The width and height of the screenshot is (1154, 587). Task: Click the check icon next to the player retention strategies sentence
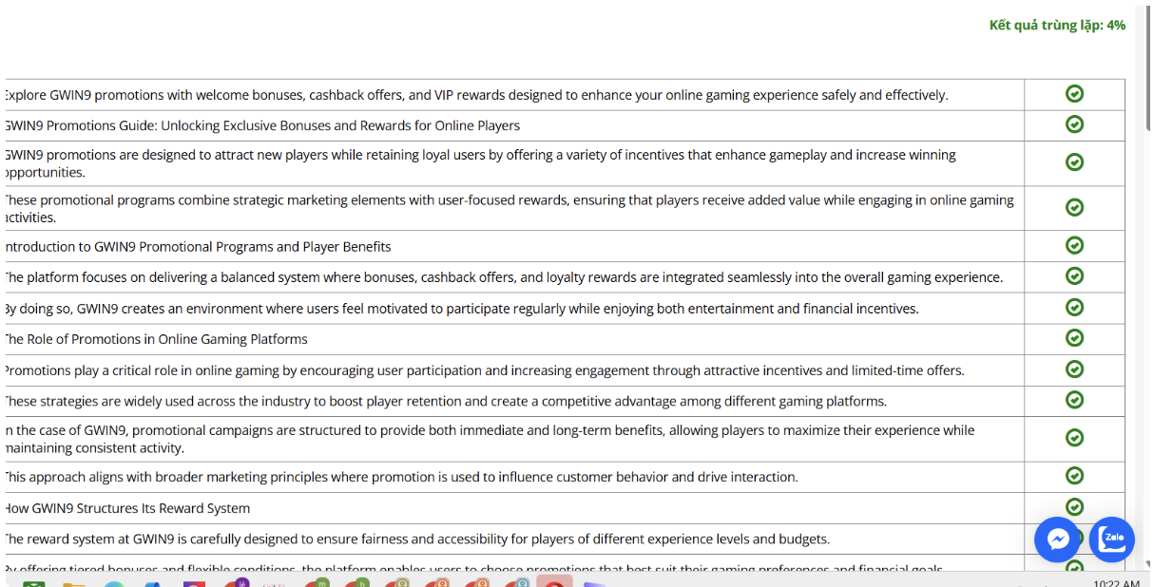1074,400
